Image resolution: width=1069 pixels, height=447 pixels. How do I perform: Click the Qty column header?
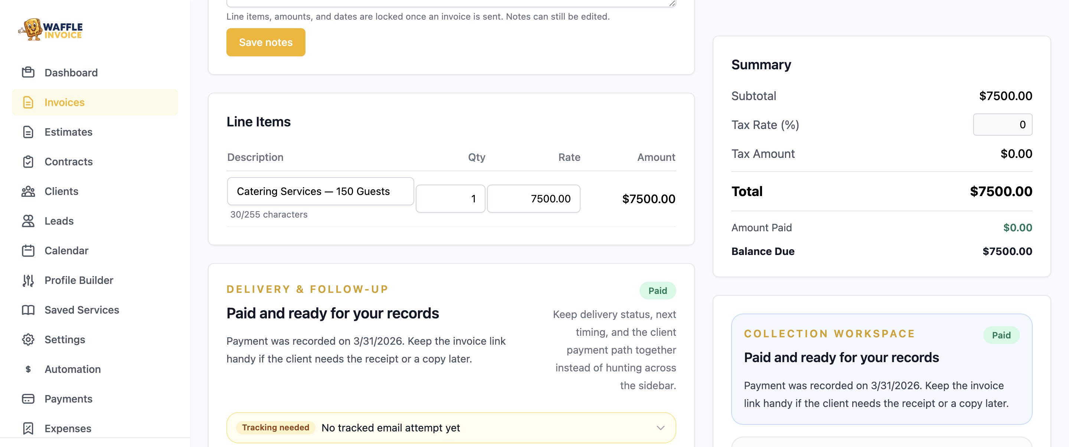coord(476,158)
